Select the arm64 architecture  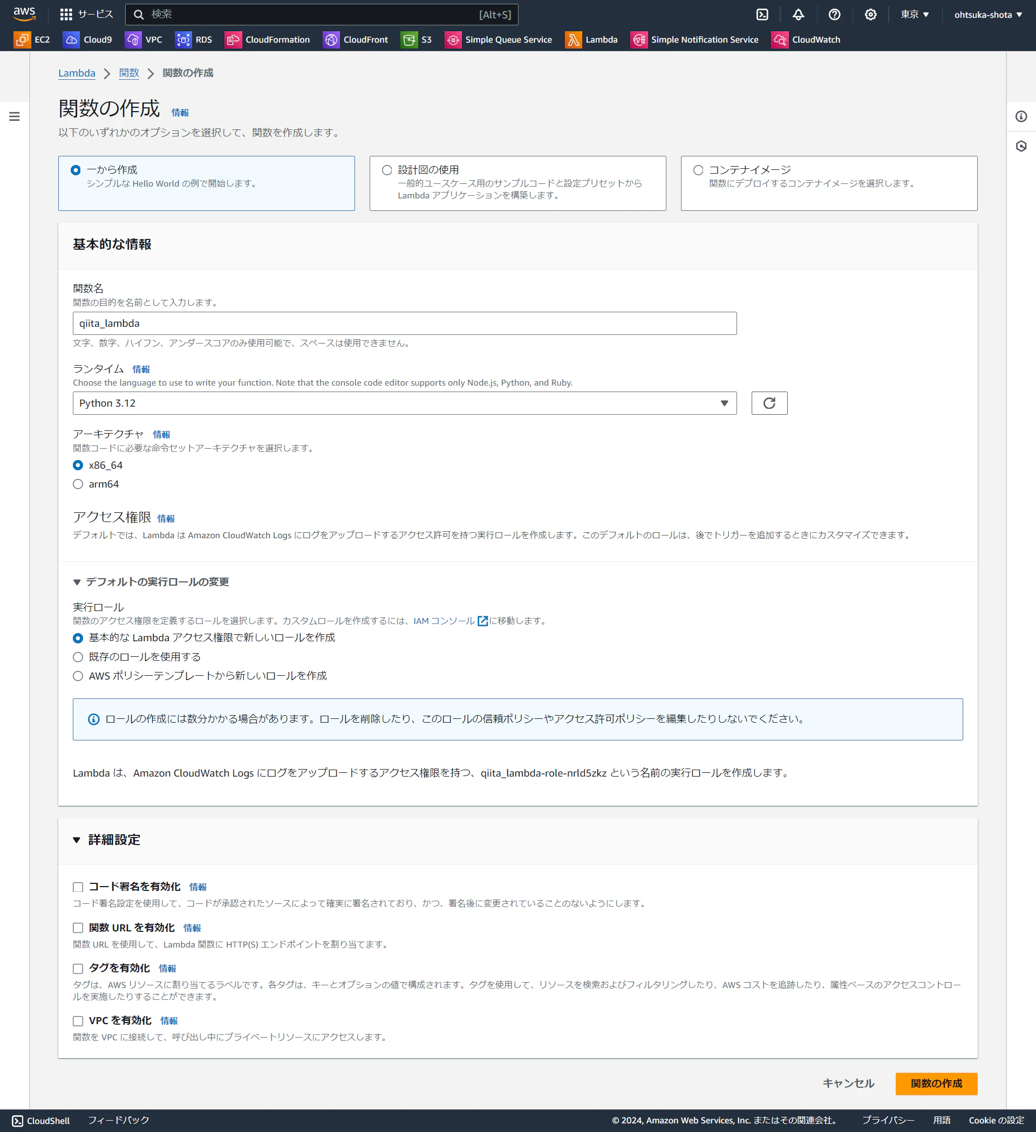click(x=78, y=483)
